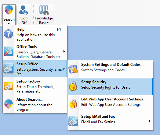Click the About Season puzzle-heart icon
This screenshot has width=160, height=135.
(x=9, y=104)
